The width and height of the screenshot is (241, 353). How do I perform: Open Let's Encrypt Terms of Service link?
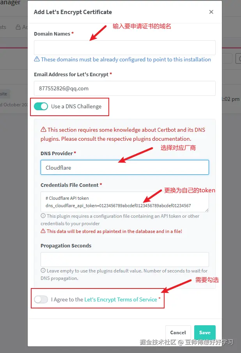(x=120, y=299)
